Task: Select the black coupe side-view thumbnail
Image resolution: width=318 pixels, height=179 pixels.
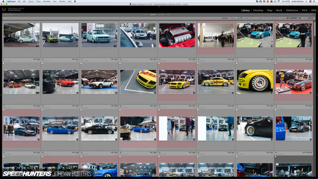Action: [99, 128]
